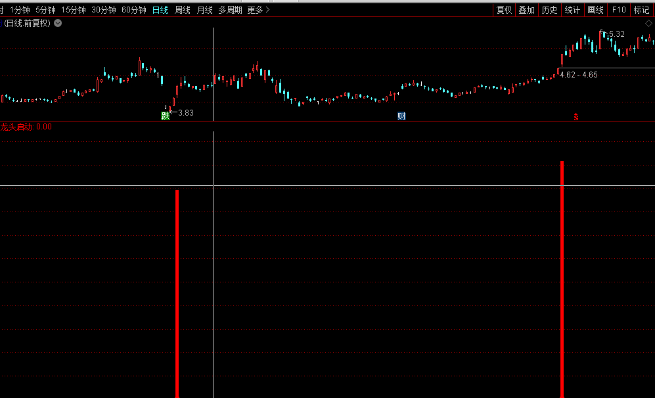Open the 画线 drawing tools
The height and width of the screenshot is (398, 655).
point(595,10)
